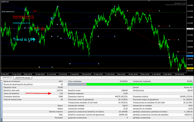The image size is (194, 122).
Task: Click 'Beneficio neto total' label
Action: pyautogui.click(x=11, y=90)
